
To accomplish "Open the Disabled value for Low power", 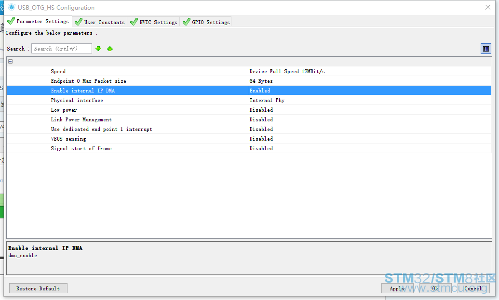I will click(370, 110).
